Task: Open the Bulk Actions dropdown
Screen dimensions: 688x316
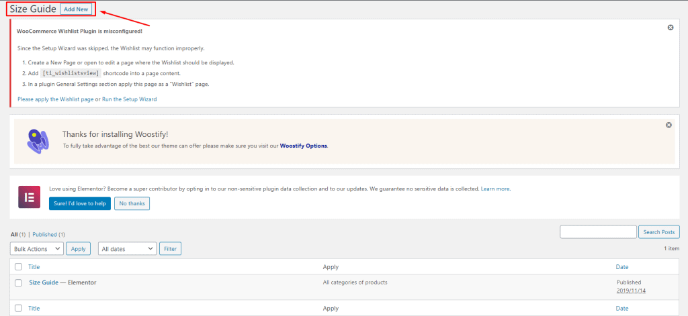Action: 37,248
